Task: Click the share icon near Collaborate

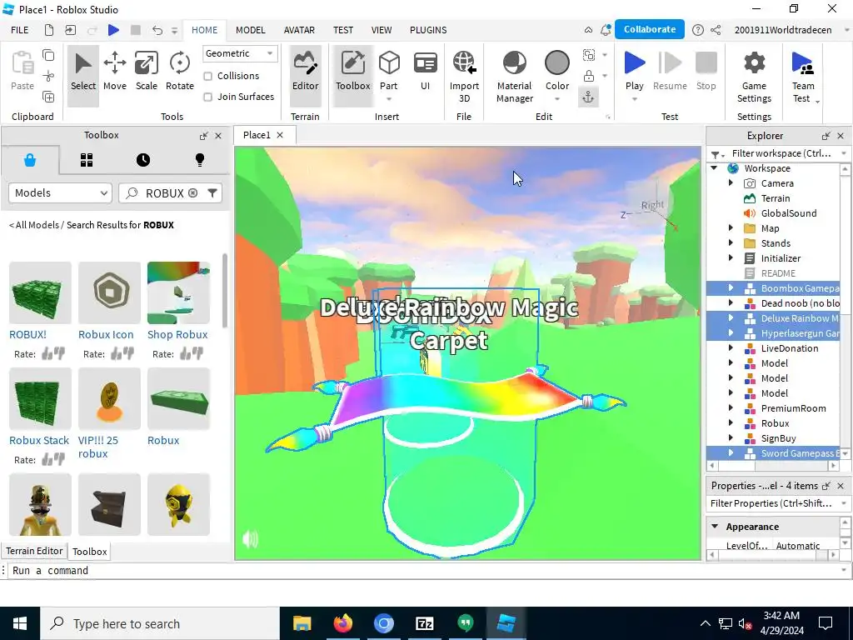Action: click(x=716, y=30)
